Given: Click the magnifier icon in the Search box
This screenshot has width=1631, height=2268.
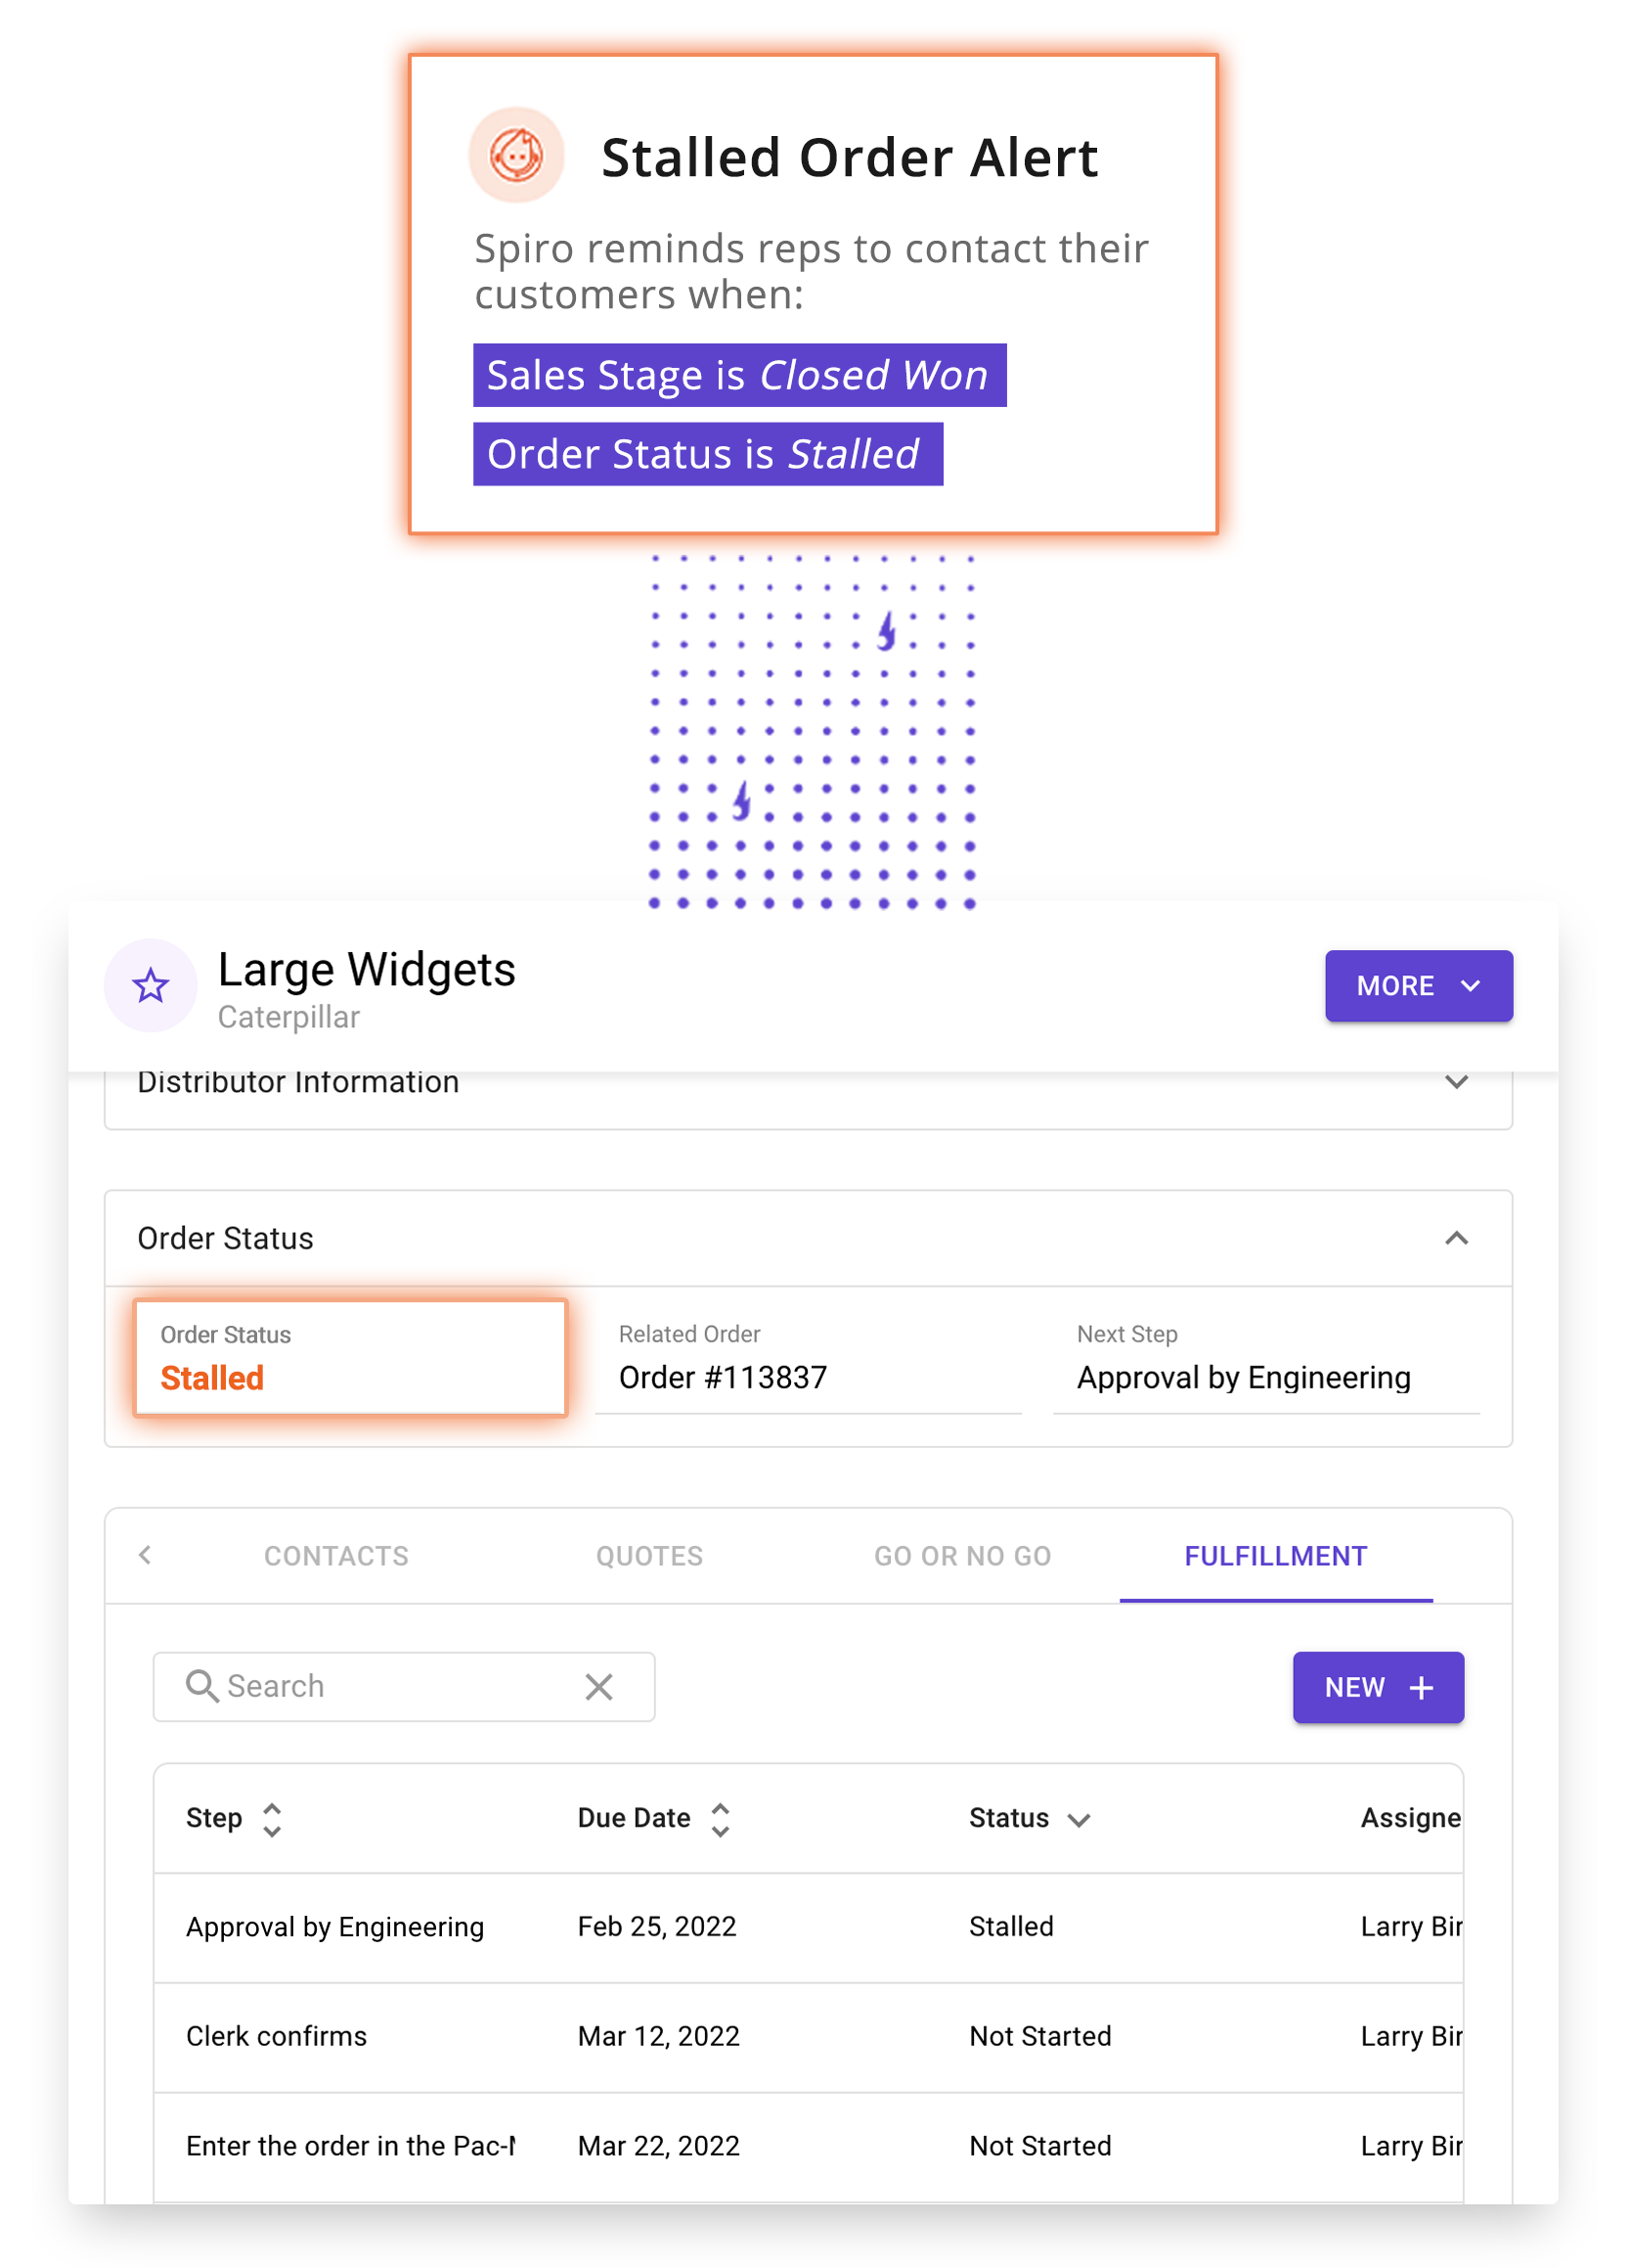Looking at the screenshot, I should (x=201, y=1686).
